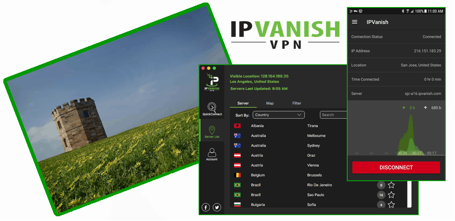Viewport: 455px width, 221px height.
Task: Click the San Jose, United States location
Action: [x=421, y=65]
